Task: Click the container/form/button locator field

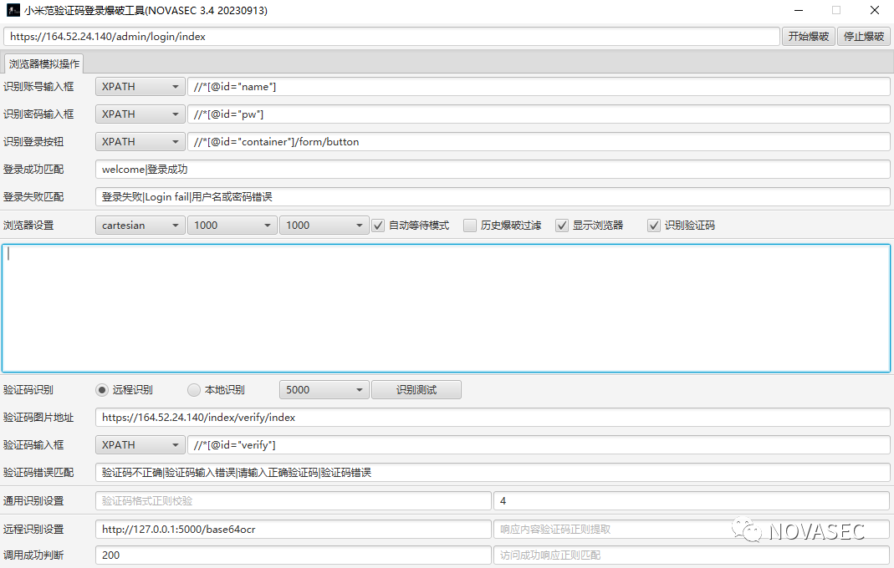Action: 539,142
